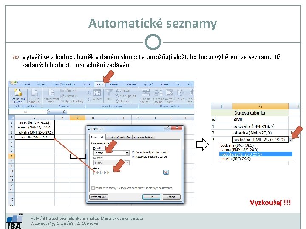Image resolution: width=306 pixels, height=229 pixels.
Task: Sort ascending A to Z
Action: click(x=89, y=92)
